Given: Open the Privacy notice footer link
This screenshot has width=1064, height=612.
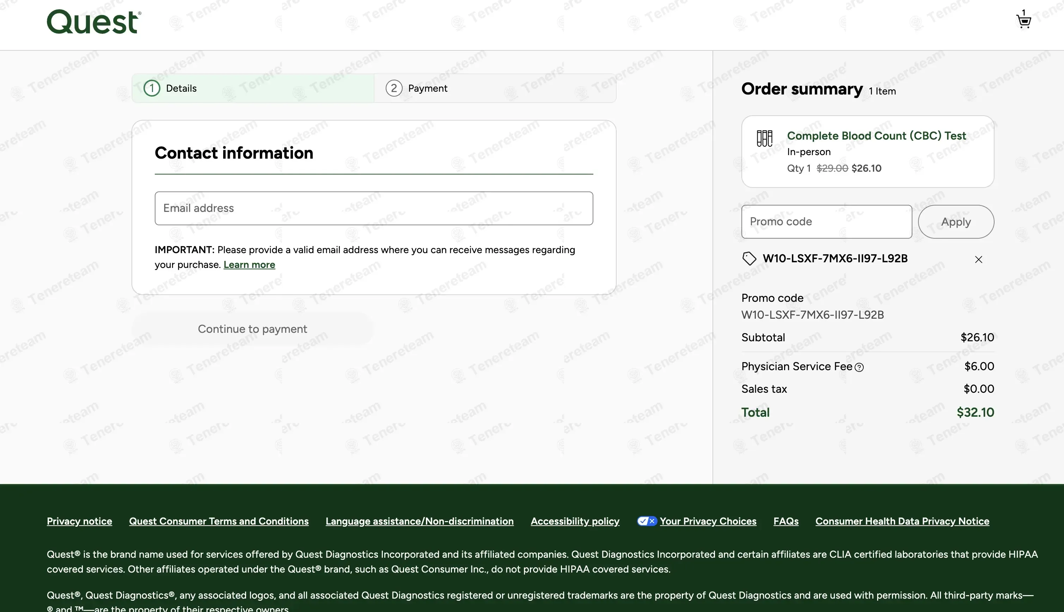Looking at the screenshot, I should [x=79, y=521].
